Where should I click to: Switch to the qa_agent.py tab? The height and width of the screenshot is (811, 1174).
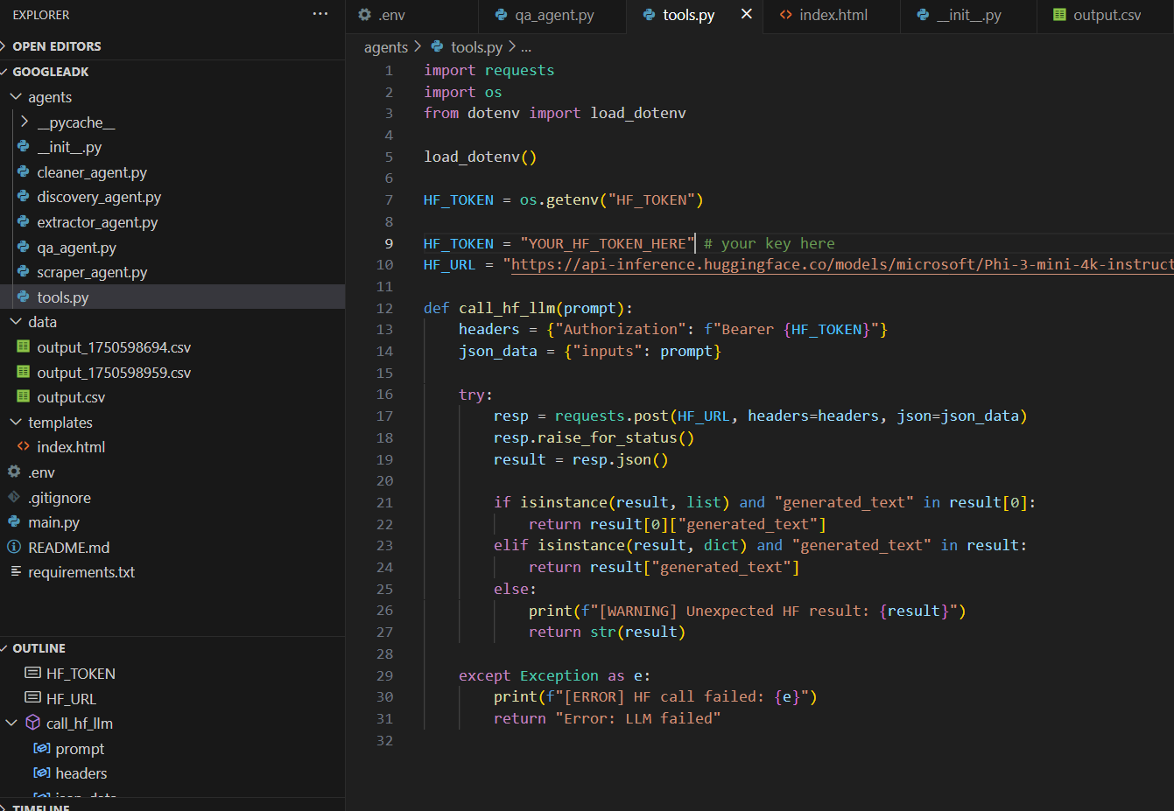point(554,15)
